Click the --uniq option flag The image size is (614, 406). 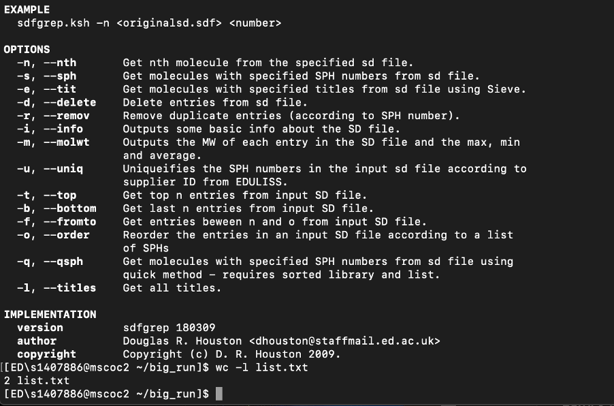[64, 168]
